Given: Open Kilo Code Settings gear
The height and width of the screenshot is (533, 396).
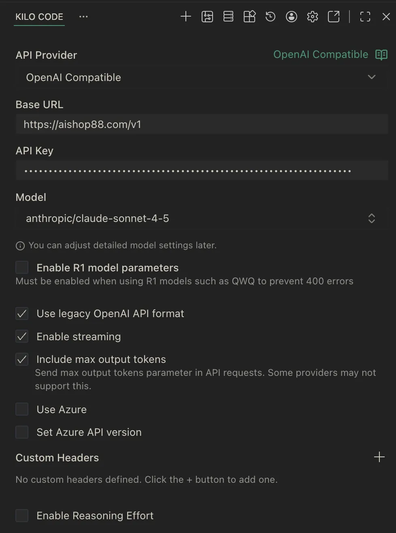Looking at the screenshot, I should [x=312, y=17].
